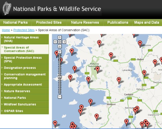Expand the chevron beside Conservation management planning
Image resolution: width=162 pixels, height=129 pixels.
(x=2, y=74)
